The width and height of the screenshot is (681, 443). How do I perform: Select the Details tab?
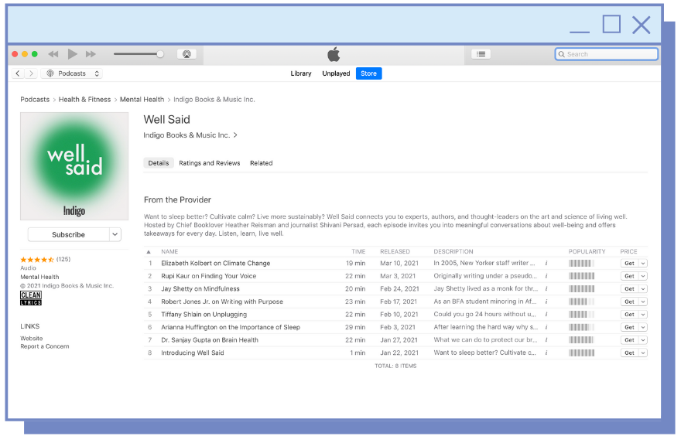tap(159, 163)
